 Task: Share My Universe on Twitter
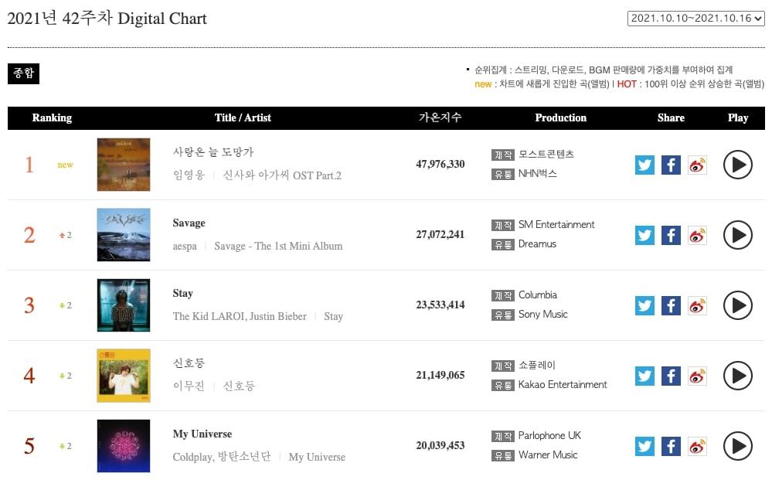coord(644,446)
